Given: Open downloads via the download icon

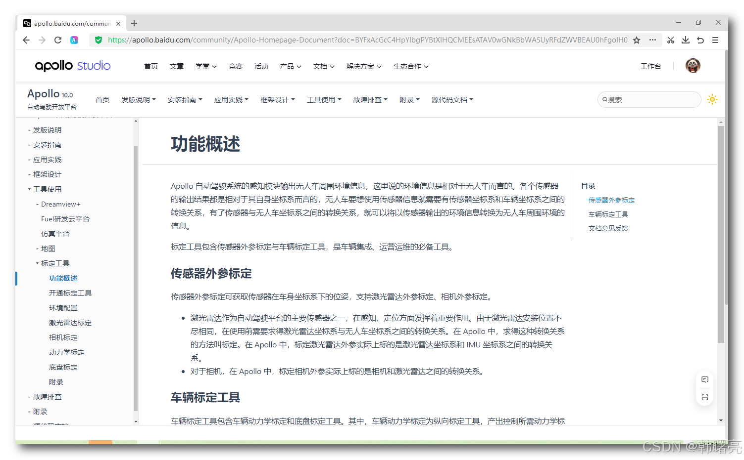Looking at the screenshot, I should pos(686,40).
